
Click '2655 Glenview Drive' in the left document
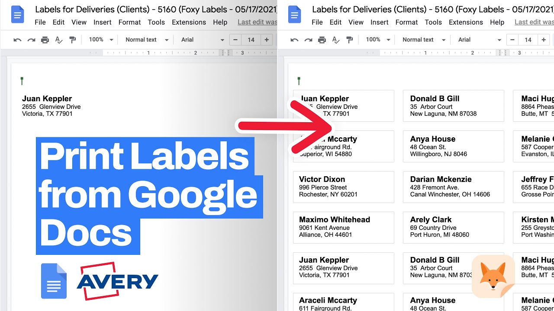(52, 107)
